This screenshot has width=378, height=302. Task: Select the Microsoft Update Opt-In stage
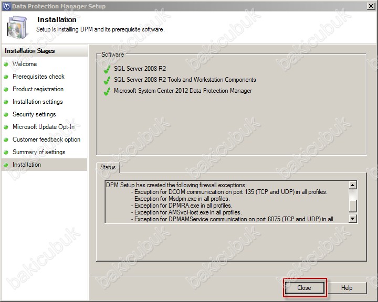(44, 127)
